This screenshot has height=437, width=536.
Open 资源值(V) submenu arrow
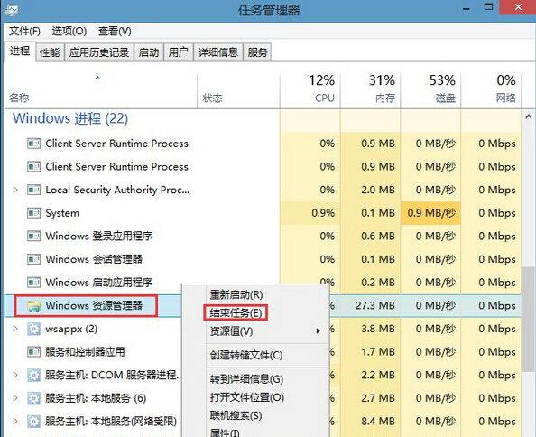pyautogui.click(x=318, y=331)
